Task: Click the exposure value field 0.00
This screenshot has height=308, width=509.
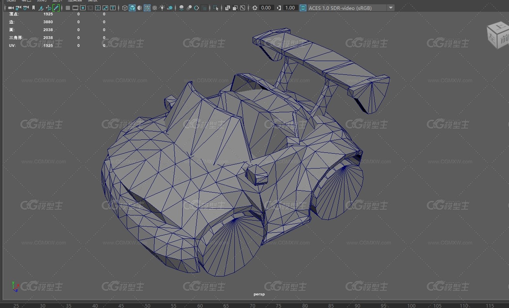Action: [x=266, y=8]
